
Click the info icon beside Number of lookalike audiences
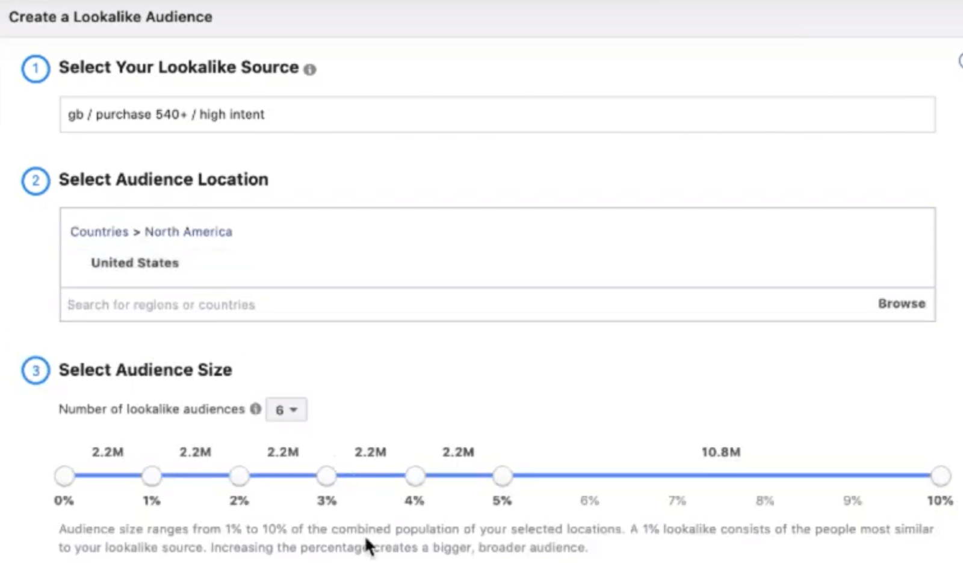(255, 409)
